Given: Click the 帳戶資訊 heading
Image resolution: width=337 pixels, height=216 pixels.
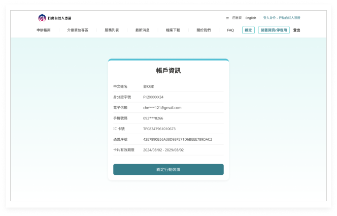Looking at the screenshot, I should tap(168, 71).
